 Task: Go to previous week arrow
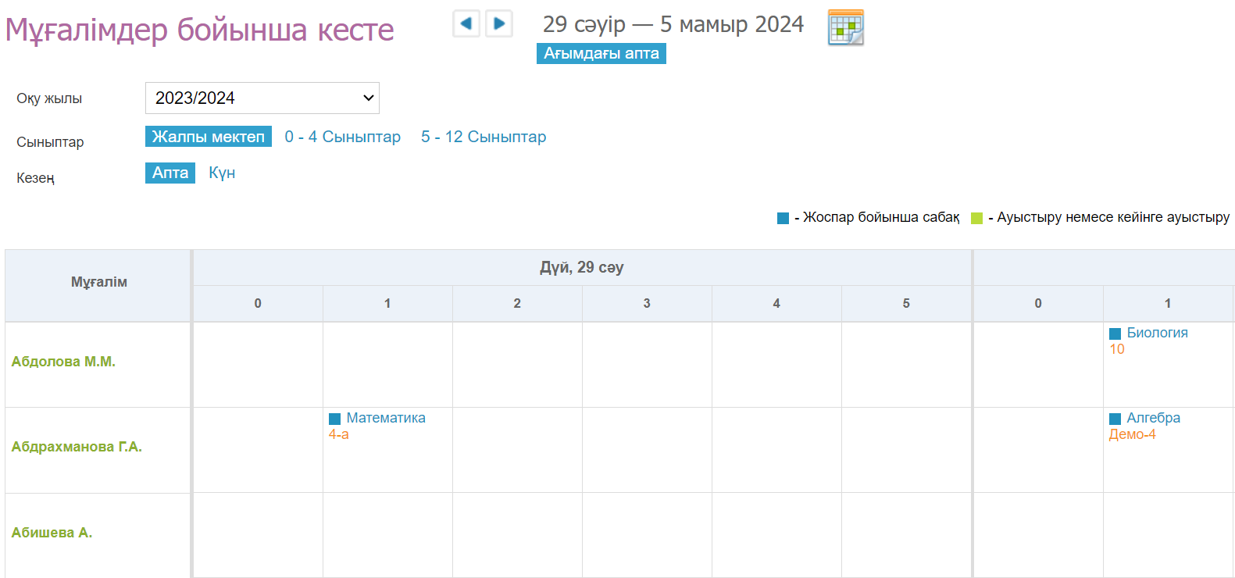(466, 23)
